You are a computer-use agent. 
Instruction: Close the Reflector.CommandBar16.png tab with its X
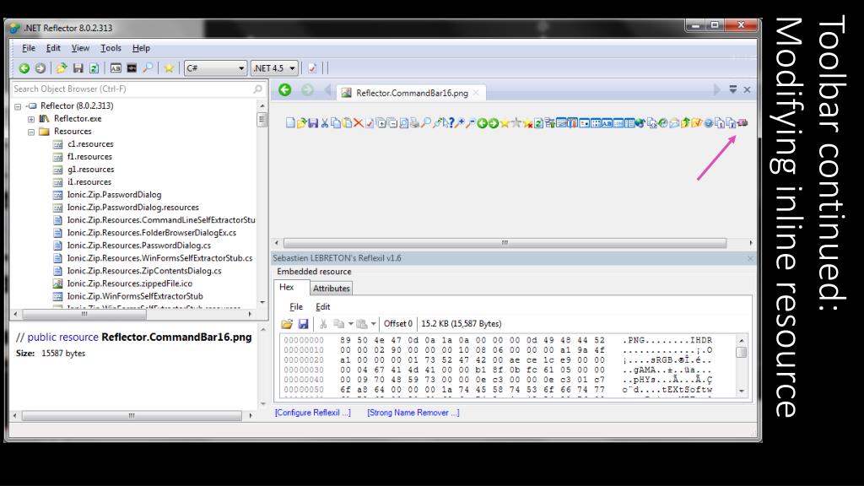476,93
